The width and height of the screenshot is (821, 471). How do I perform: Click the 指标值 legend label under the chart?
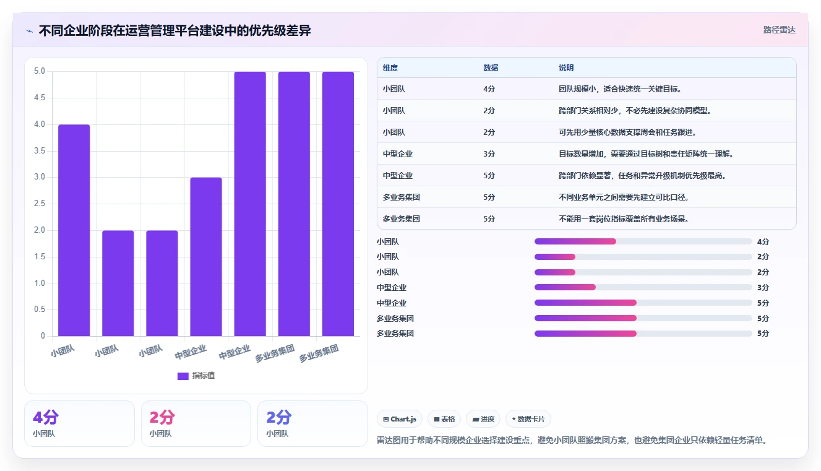click(x=204, y=376)
